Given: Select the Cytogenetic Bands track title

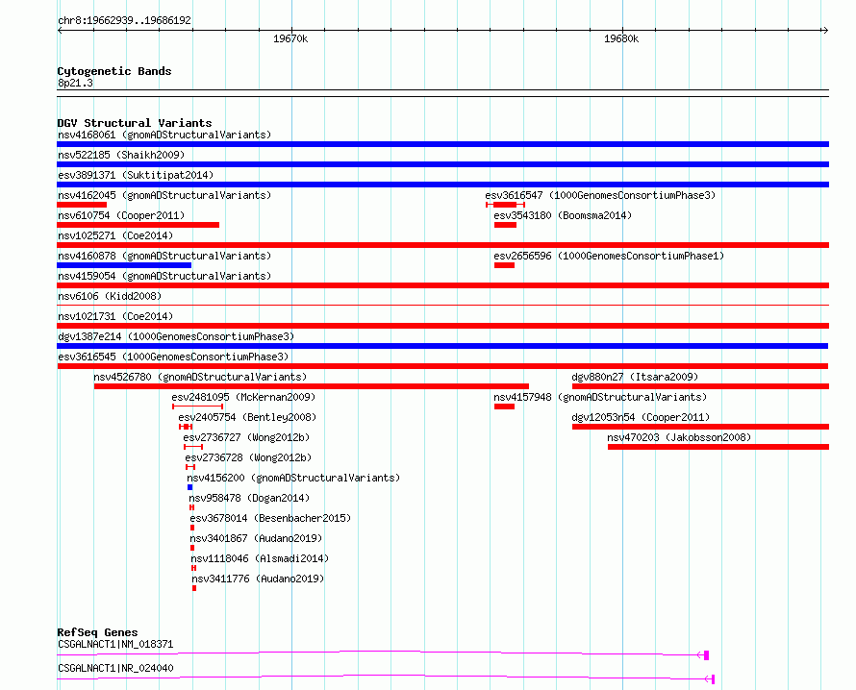Looking at the screenshot, I should tap(114, 71).
